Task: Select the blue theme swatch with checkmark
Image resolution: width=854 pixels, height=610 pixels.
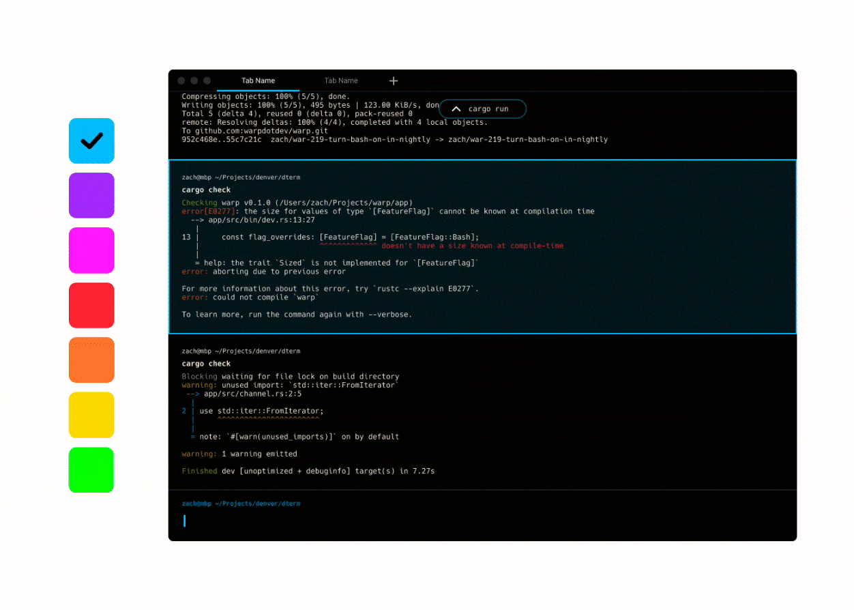Action: pyautogui.click(x=91, y=141)
